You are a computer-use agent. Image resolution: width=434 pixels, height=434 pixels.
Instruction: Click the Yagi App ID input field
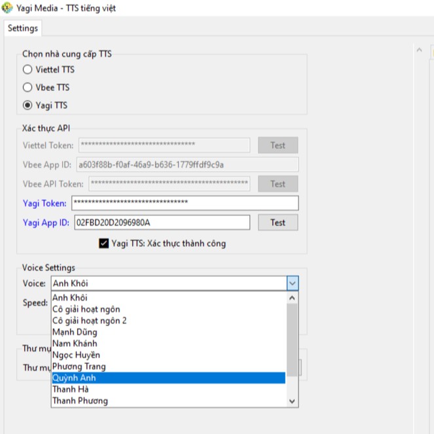tap(162, 223)
